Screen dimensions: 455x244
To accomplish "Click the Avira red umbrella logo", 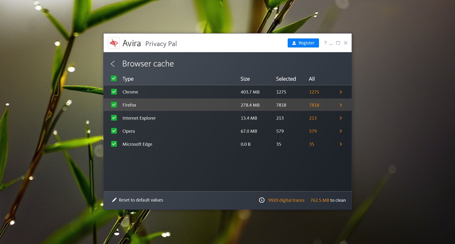I will 114,43.
